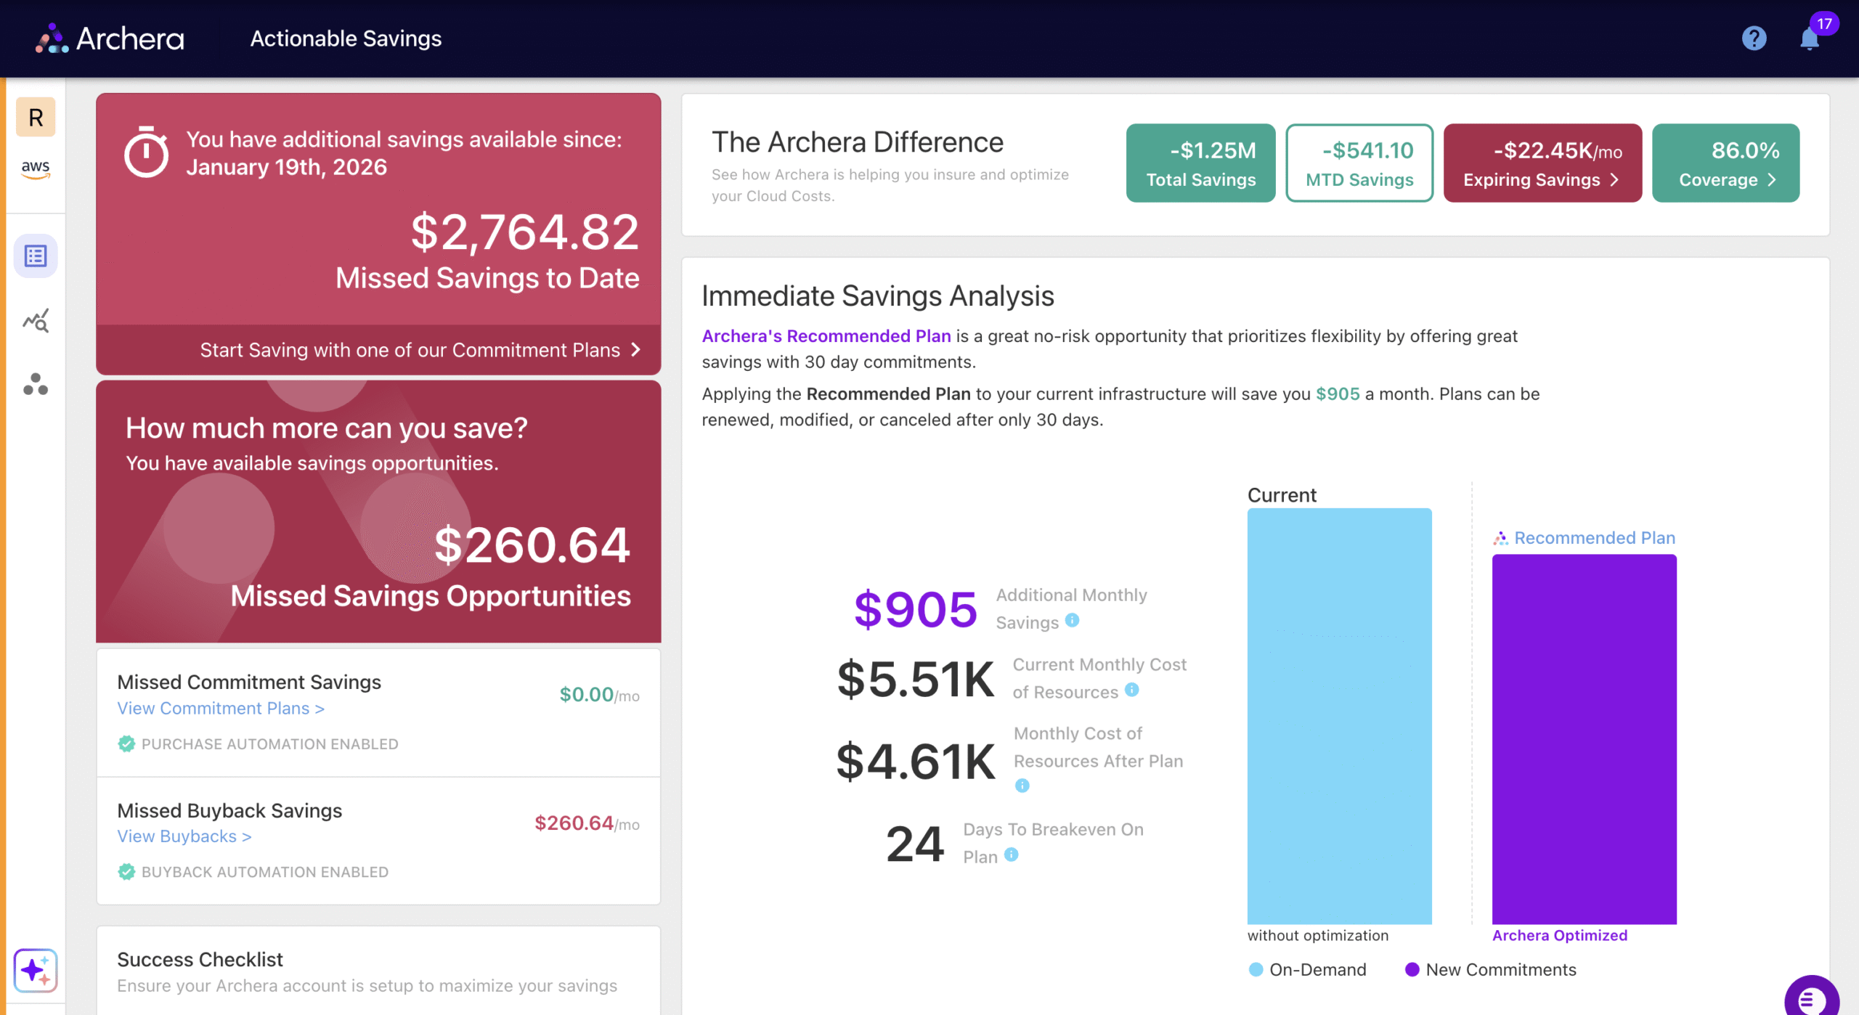The width and height of the screenshot is (1859, 1015).
Task: Open the dashboard list icon in sidebar
Action: (36, 256)
